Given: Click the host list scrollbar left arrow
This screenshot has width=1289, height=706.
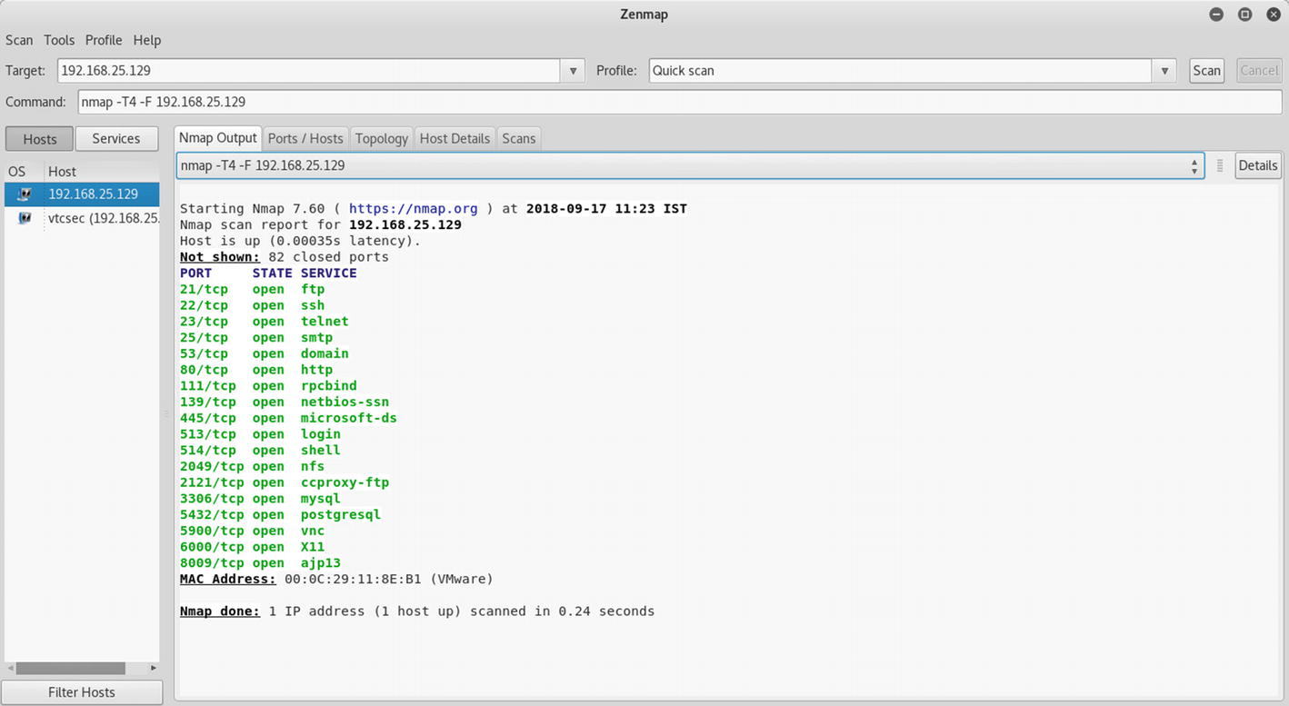Looking at the screenshot, I should [10, 668].
